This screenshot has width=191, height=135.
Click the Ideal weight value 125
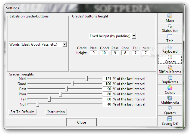108,78
